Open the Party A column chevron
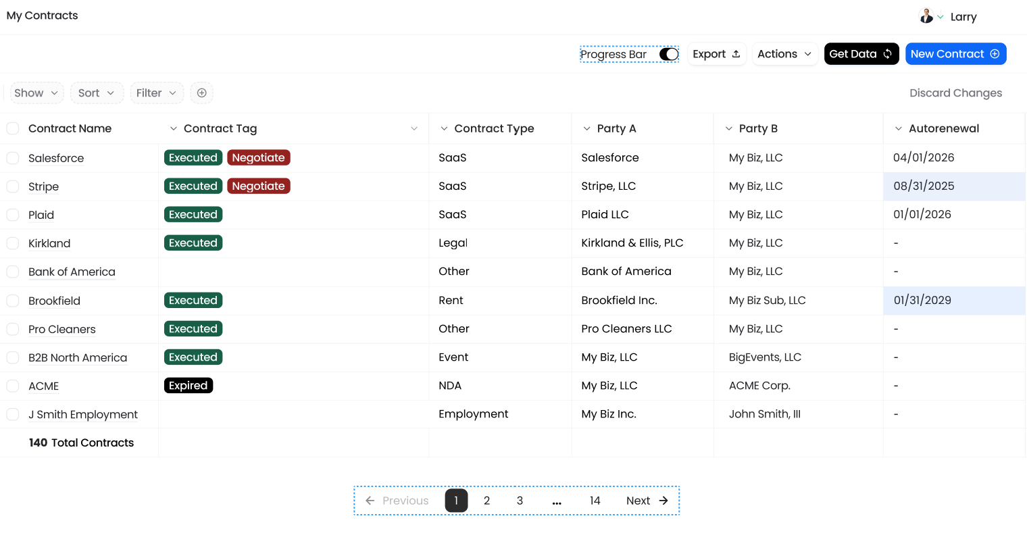Screen dimensions: 1027x558 click(x=586, y=128)
